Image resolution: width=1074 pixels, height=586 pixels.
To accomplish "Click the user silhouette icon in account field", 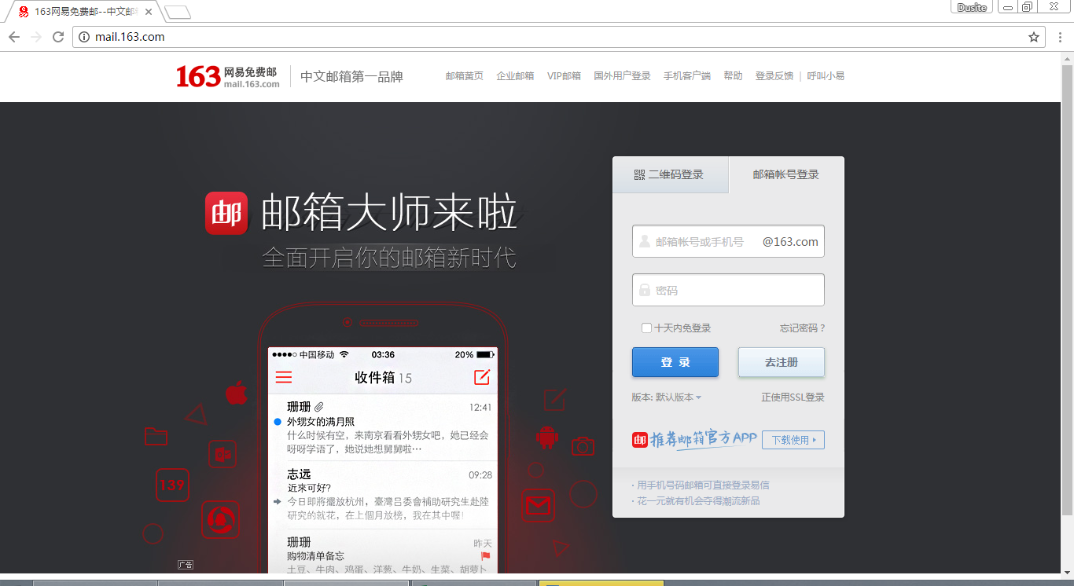I will pyautogui.click(x=645, y=241).
